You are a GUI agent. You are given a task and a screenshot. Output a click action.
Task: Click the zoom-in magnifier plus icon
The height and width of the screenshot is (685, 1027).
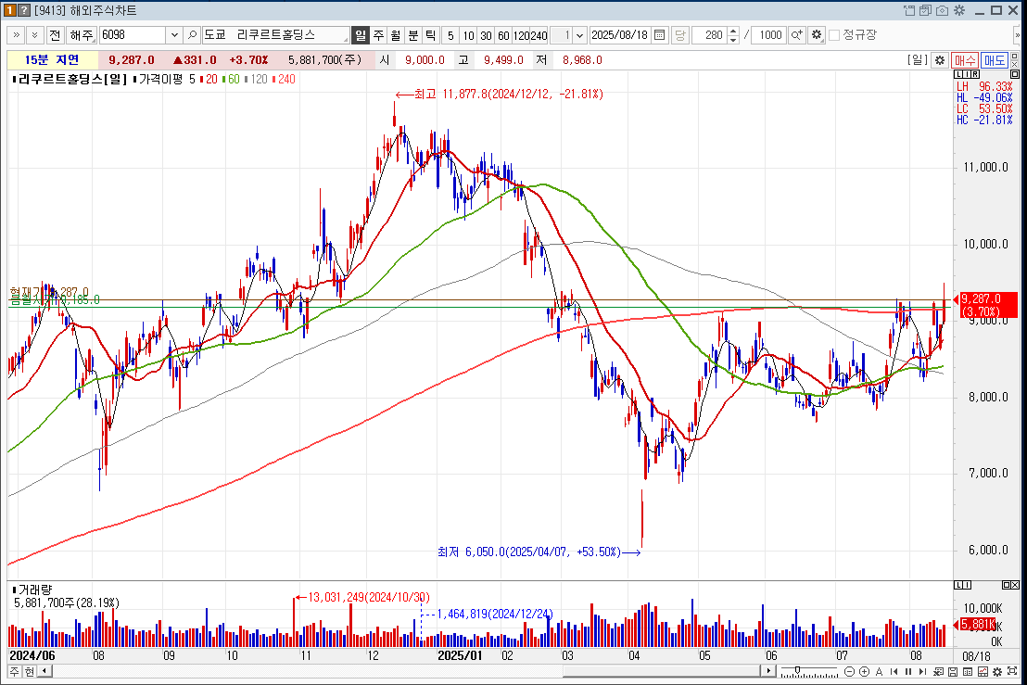[796, 35]
